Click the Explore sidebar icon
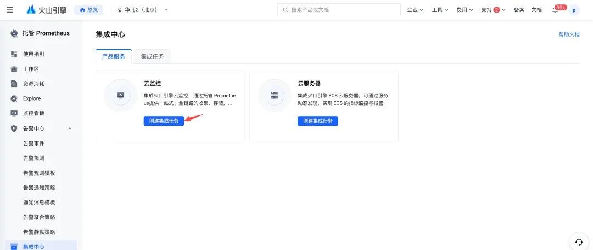Image resolution: width=593 pixels, height=250 pixels. [x=14, y=98]
